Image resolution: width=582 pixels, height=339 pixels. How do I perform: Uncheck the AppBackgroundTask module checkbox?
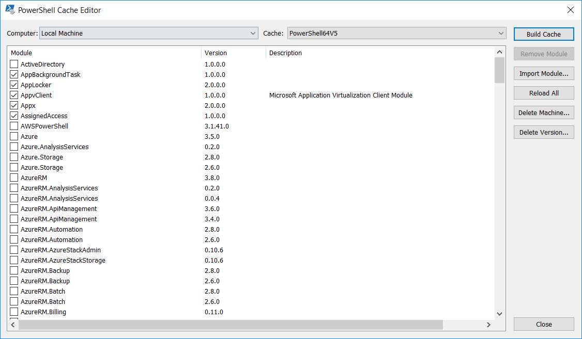tap(14, 74)
